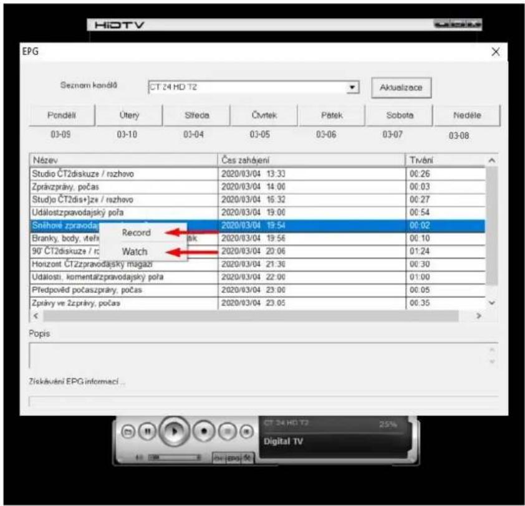Select the Čtvrtek day tab
This screenshot has width=525, height=506.
coord(264,115)
